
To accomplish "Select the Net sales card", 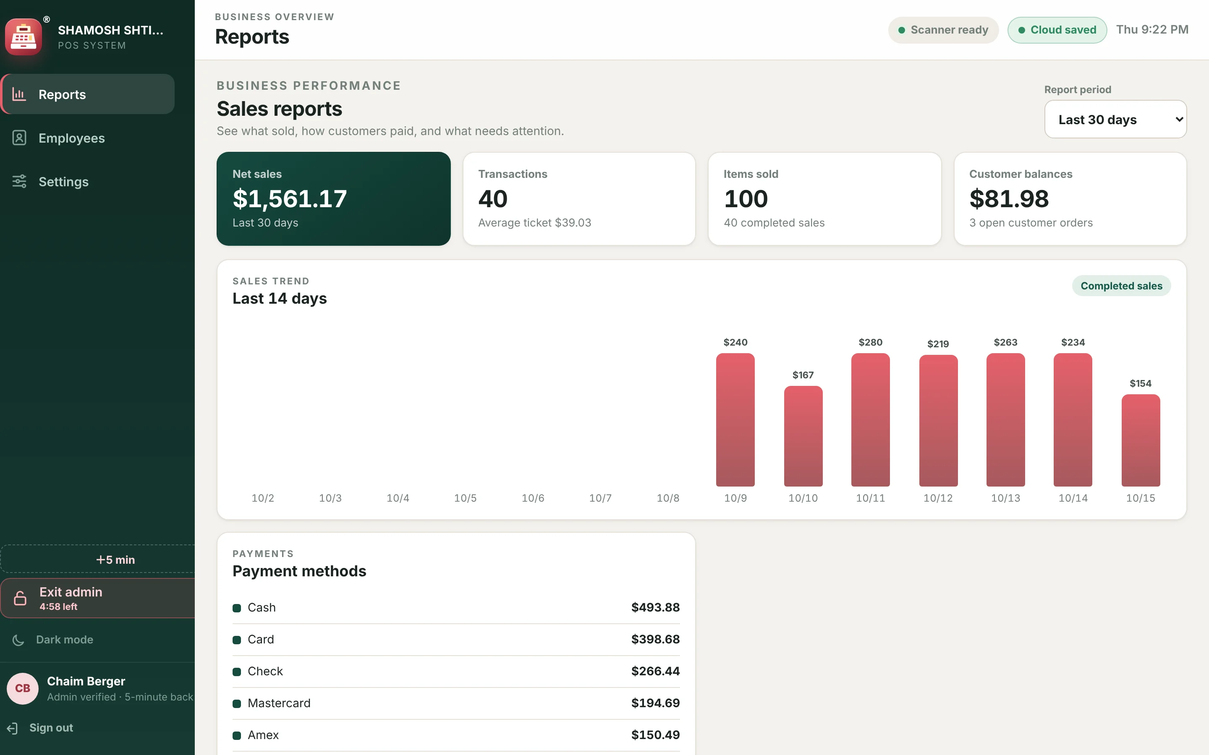I will point(333,199).
